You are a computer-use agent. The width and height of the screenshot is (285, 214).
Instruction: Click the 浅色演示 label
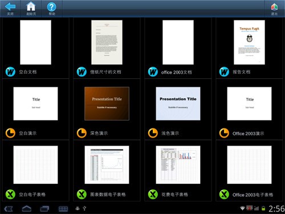click(170, 133)
